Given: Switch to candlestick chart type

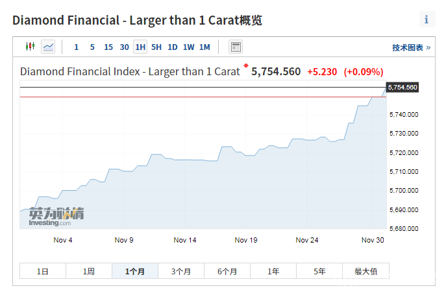Looking at the screenshot, I should pyautogui.click(x=29, y=47).
